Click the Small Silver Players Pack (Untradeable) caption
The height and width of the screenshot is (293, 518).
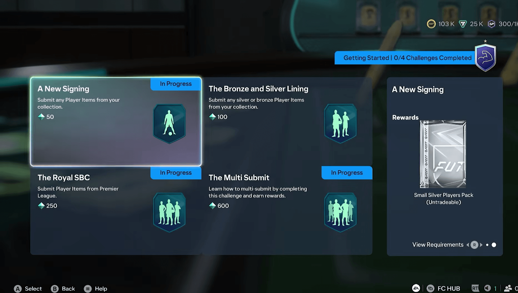coord(444,199)
